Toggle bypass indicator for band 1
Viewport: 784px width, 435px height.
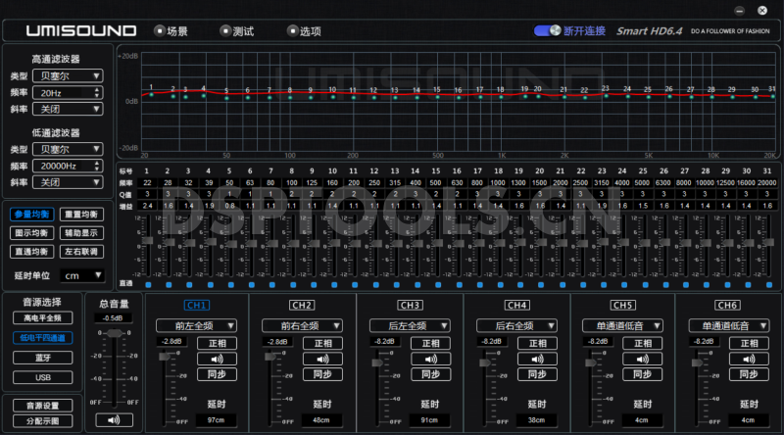coord(148,285)
